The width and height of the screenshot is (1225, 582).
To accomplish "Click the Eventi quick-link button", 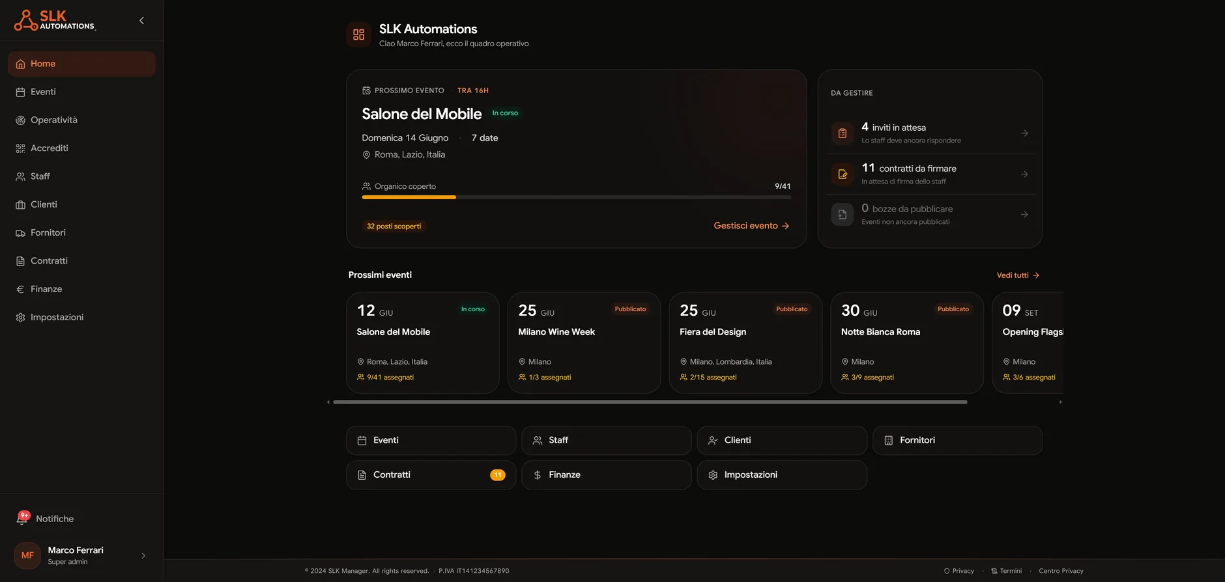I will [431, 441].
